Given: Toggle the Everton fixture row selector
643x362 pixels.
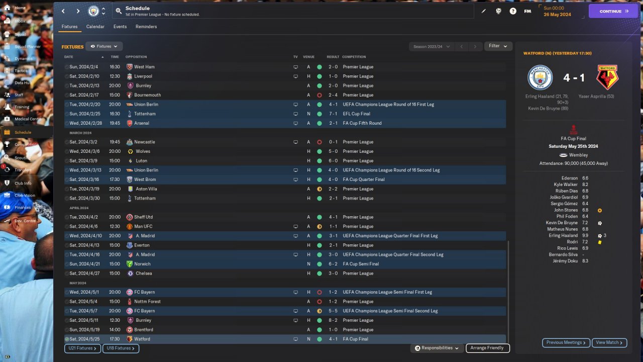Looking at the screenshot, I should [x=67, y=245].
